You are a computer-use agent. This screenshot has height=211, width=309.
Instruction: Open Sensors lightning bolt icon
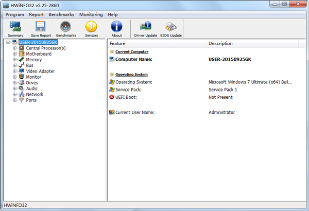(91, 26)
